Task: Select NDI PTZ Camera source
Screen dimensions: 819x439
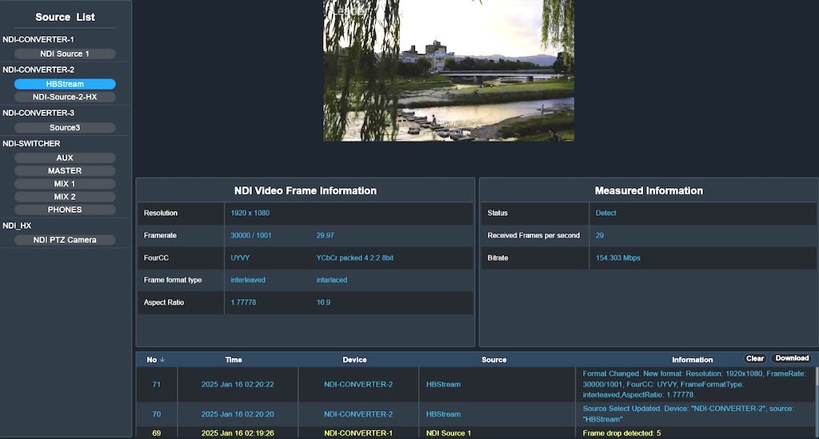Action: (x=65, y=240)
